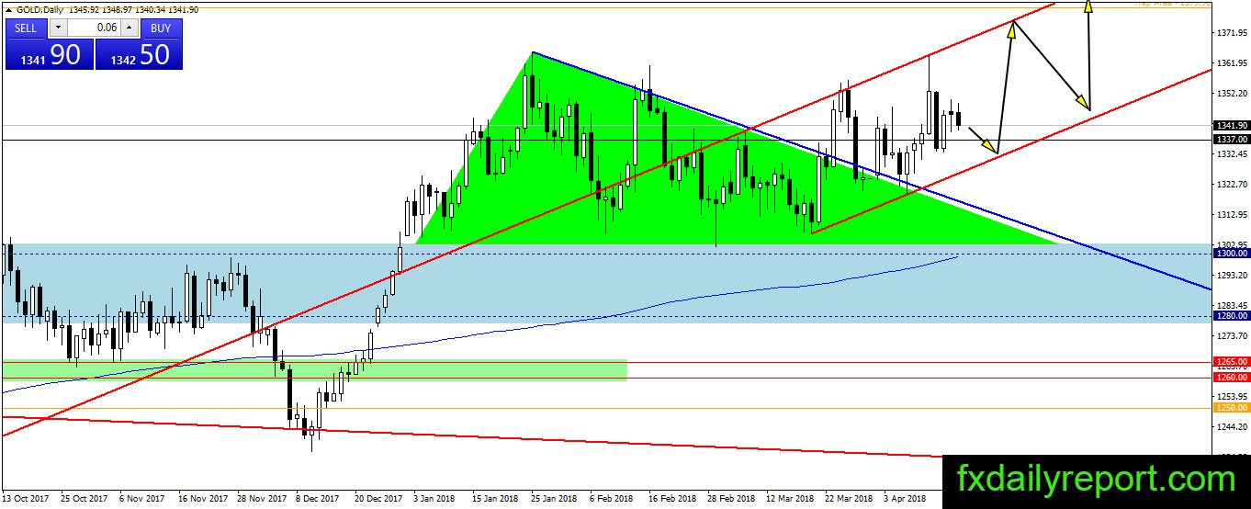Increase trade volume with the up arrow
The width and height of the screenshot is (1251, 509).
coord(130,28)
